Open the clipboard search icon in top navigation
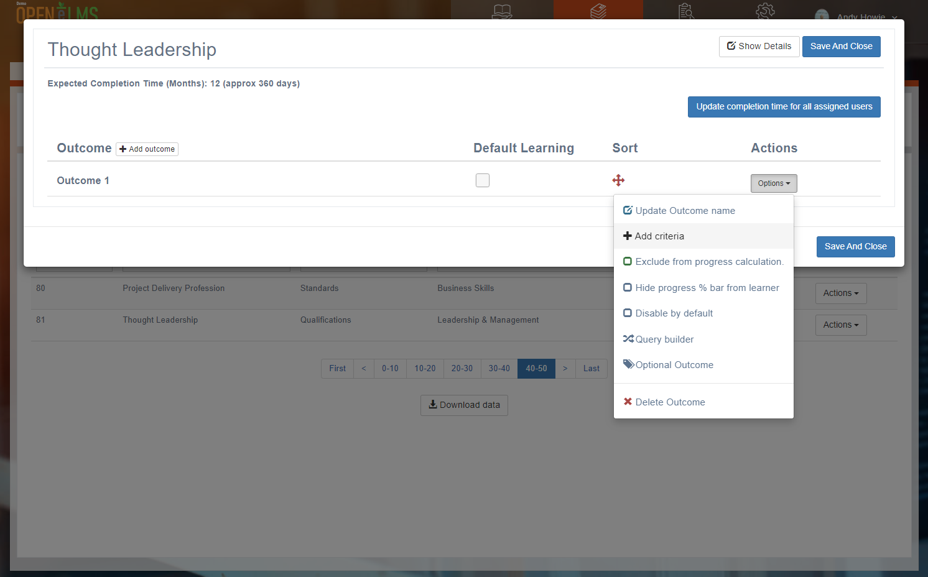Screen dimensions: 928x577 (x=687, y=11)
